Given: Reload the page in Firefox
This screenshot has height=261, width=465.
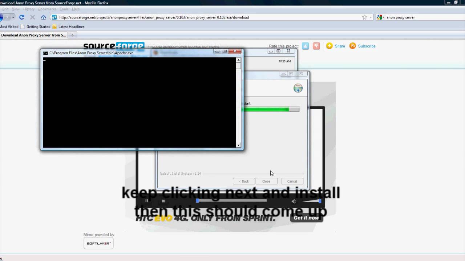Looking at the screenshot, I should [22, 17].
